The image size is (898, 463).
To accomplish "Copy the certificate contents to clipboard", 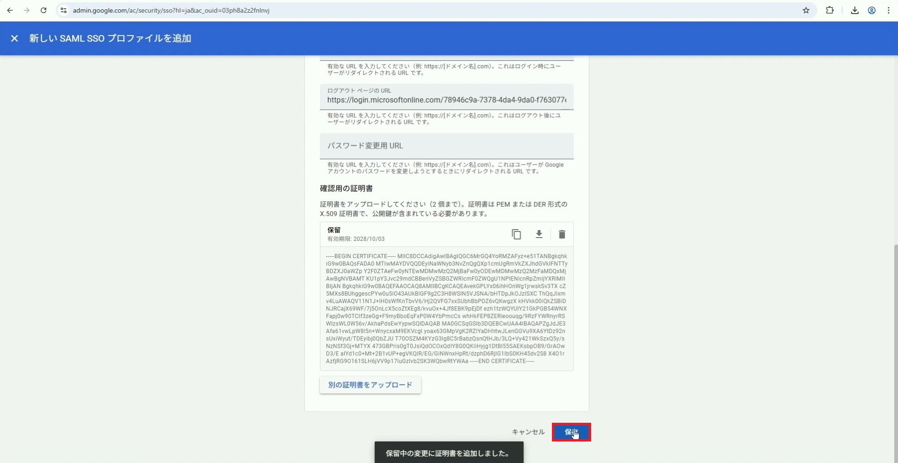I will [516, 234].
